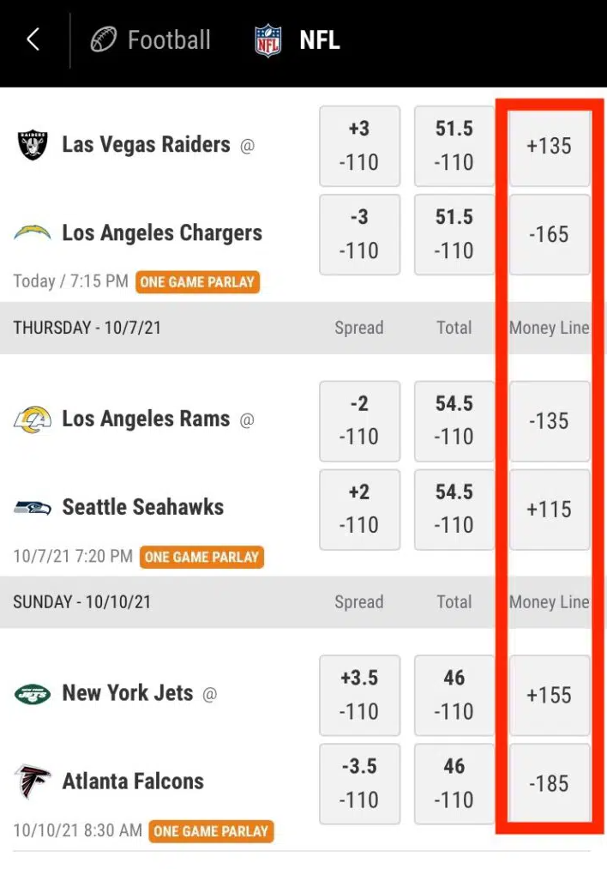Tap the New York Jets logo
Image resolution: width=607 pixels, height=869 pixels.
click(33, 694)
